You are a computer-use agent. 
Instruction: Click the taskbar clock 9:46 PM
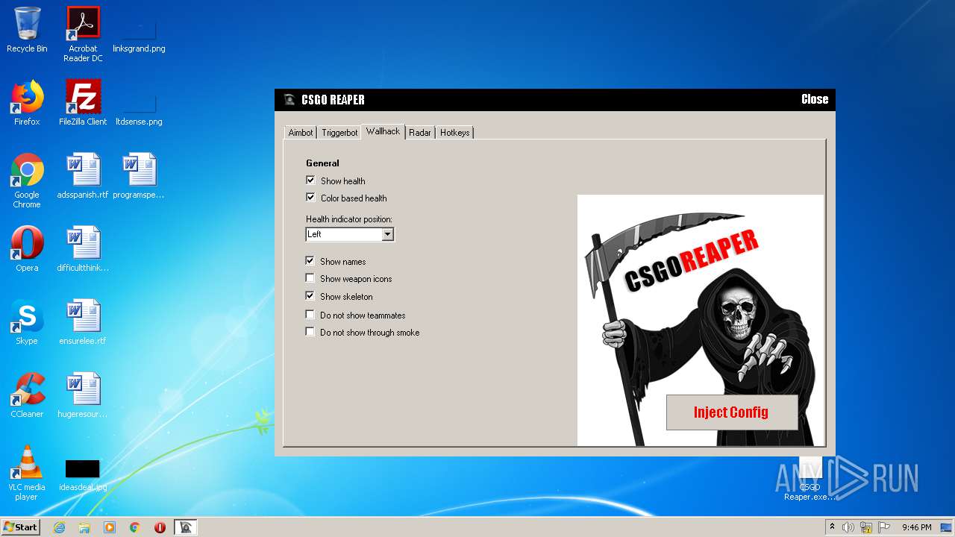point(916,527)
